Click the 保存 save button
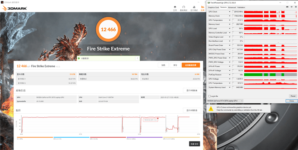This screenshot has width=298, height=150. (x=175, y=65)
